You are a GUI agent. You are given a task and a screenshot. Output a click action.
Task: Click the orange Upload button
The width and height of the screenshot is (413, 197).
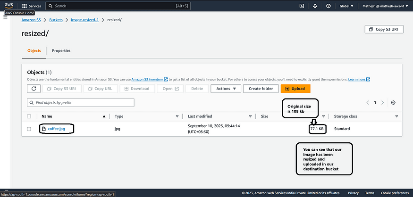(295, 89)
